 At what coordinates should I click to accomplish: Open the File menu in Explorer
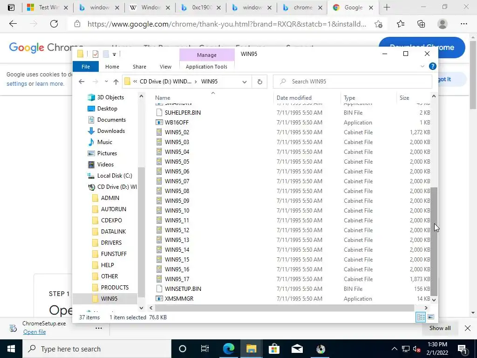click(x=86, y=67)
